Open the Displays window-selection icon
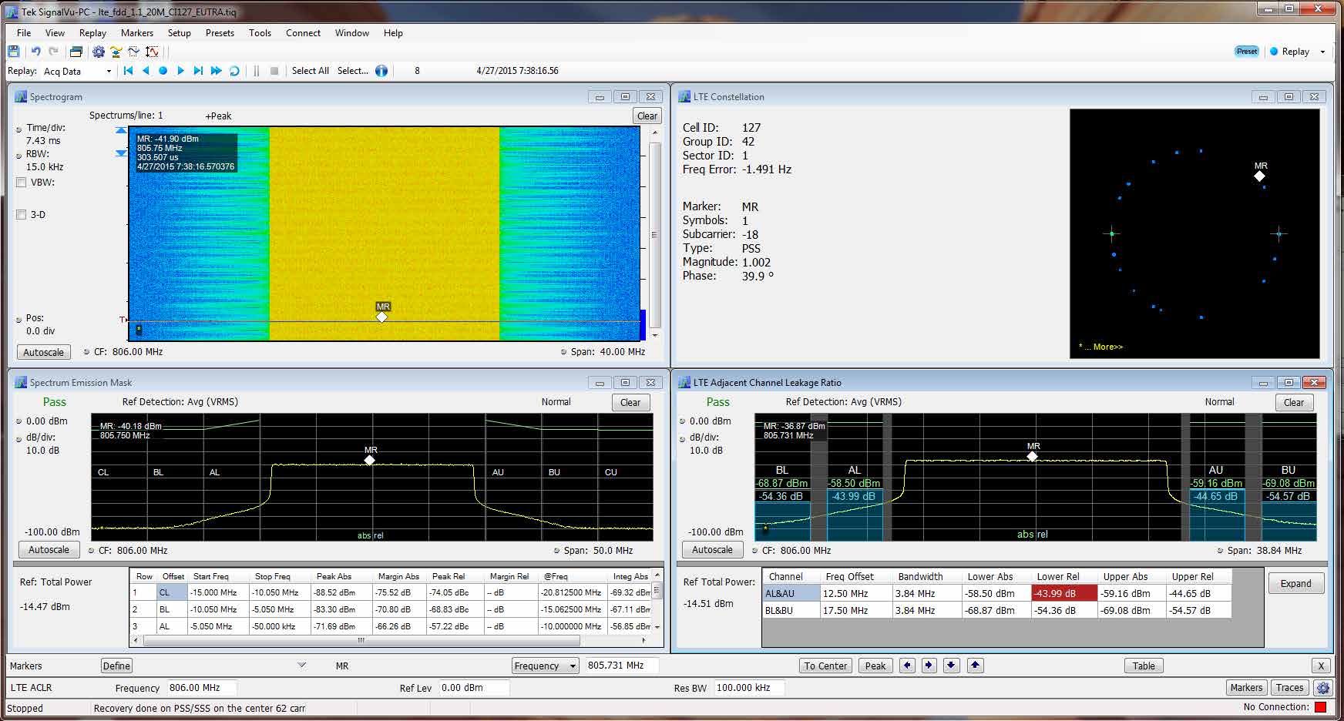This screenshot has height=721, width=1344. [x=76, y=52]
